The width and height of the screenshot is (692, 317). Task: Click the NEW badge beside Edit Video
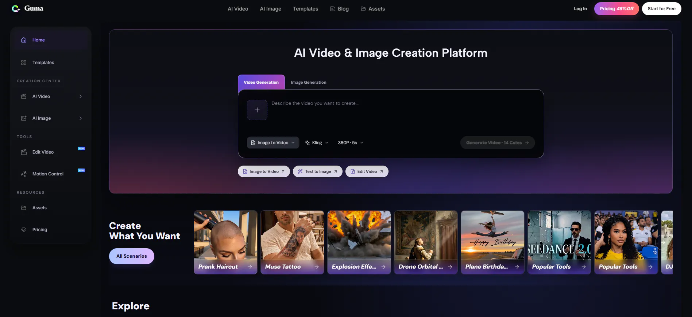[x=81, y=148]
